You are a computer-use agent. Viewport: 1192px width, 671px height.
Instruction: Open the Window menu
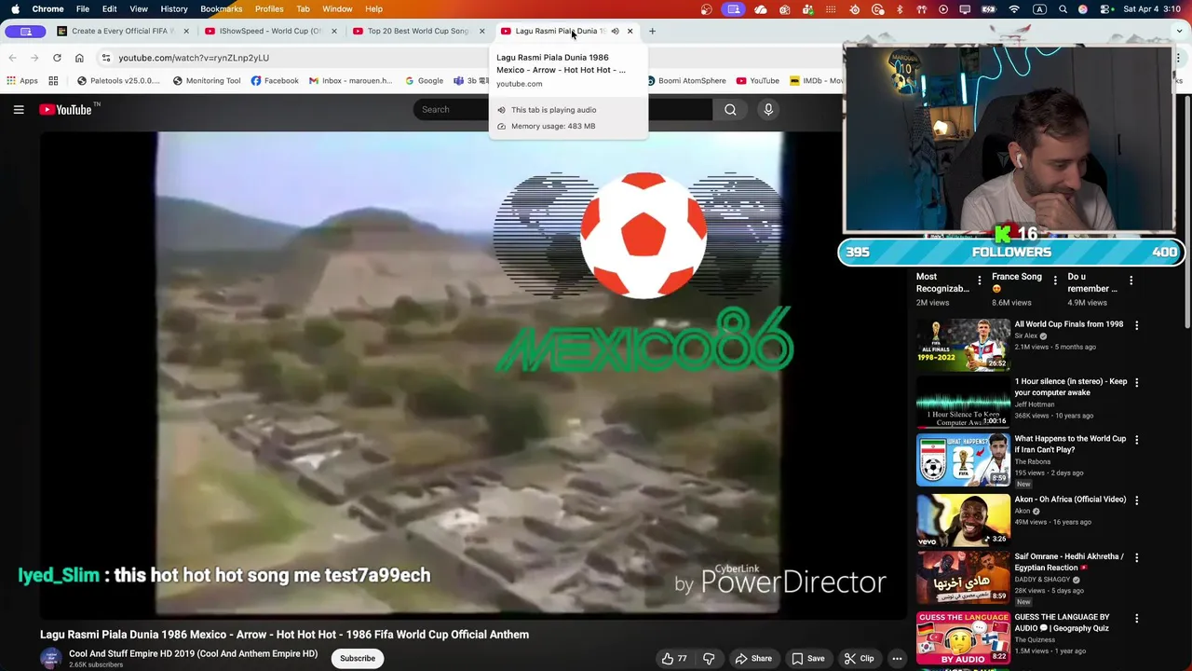point(337,9)
